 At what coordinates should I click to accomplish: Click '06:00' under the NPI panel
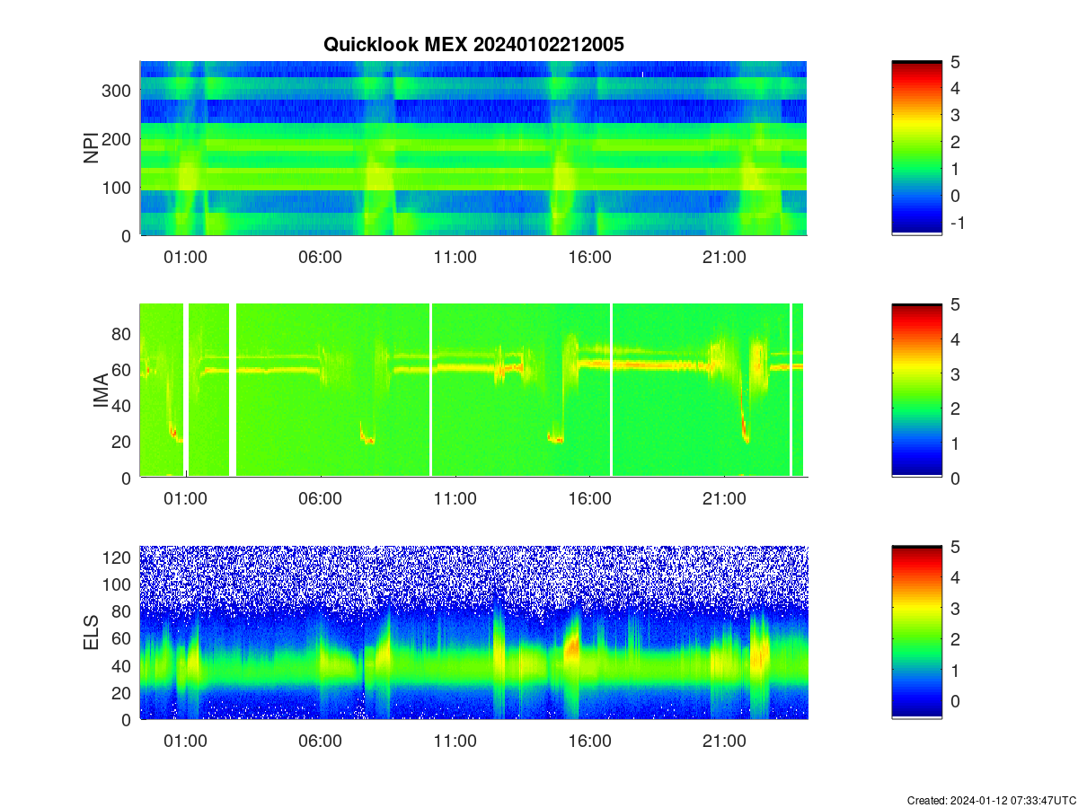[x=320, y=257]
